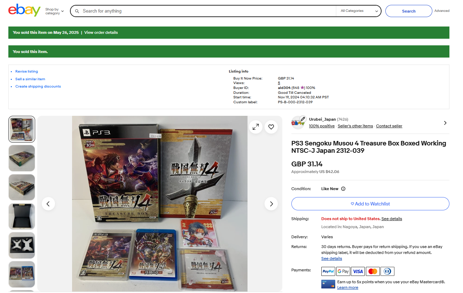Click the custom label PS-B-000-2312-039
This screenshot has width=463, height=293.
[295, 102]
